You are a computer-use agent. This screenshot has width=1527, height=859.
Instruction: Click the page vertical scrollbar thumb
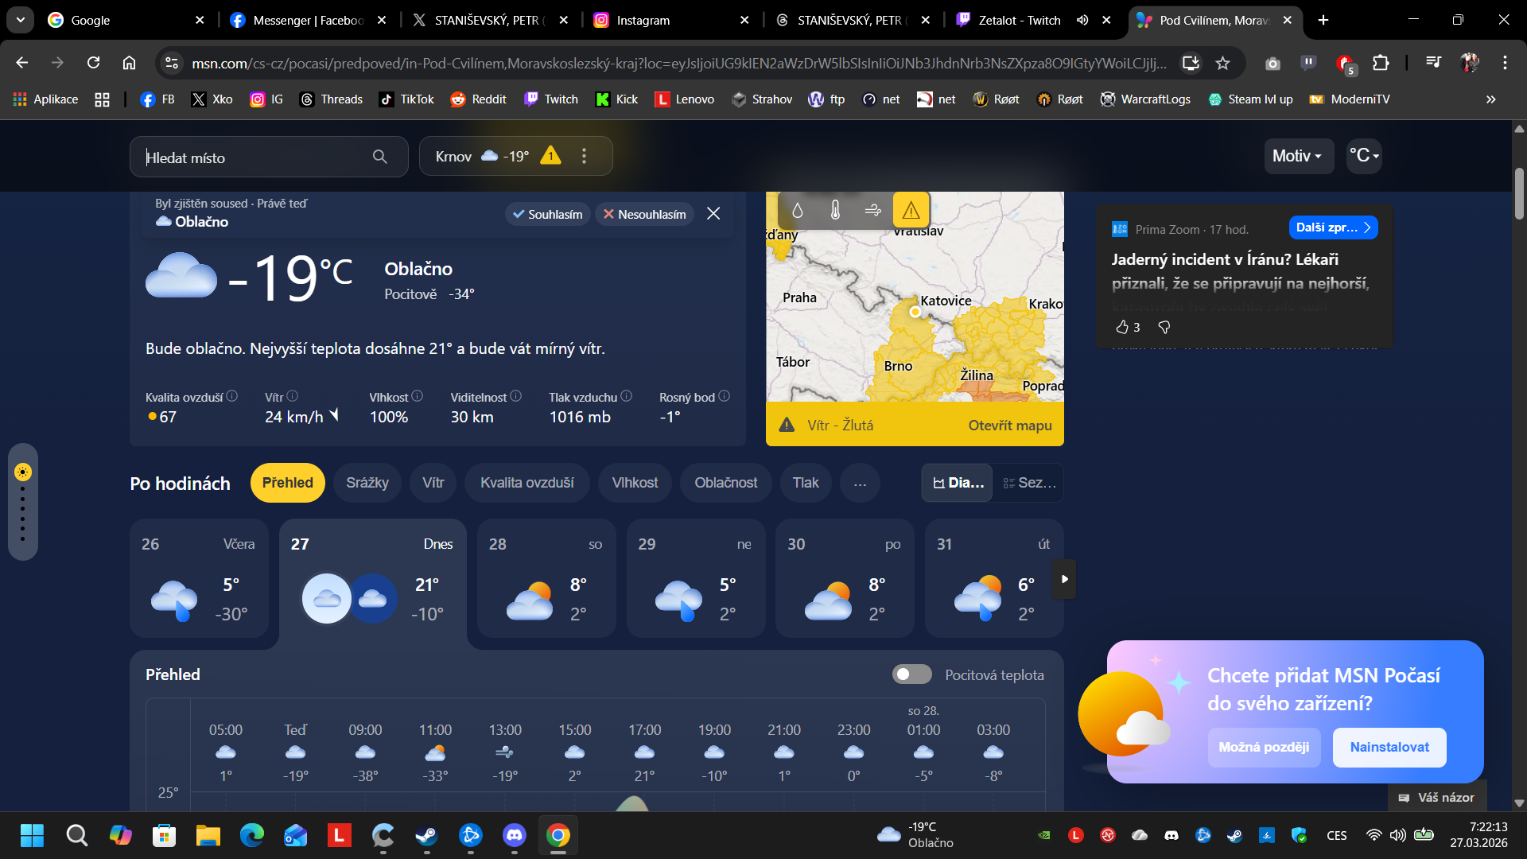pyautogui.click(x=1519, y=193)
